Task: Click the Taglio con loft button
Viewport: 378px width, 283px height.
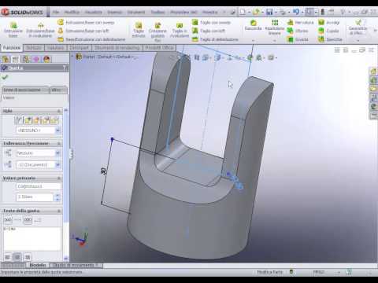Action: 209,31
